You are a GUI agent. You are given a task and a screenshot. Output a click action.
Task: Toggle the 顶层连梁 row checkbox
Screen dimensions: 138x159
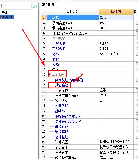click(137, 101)
